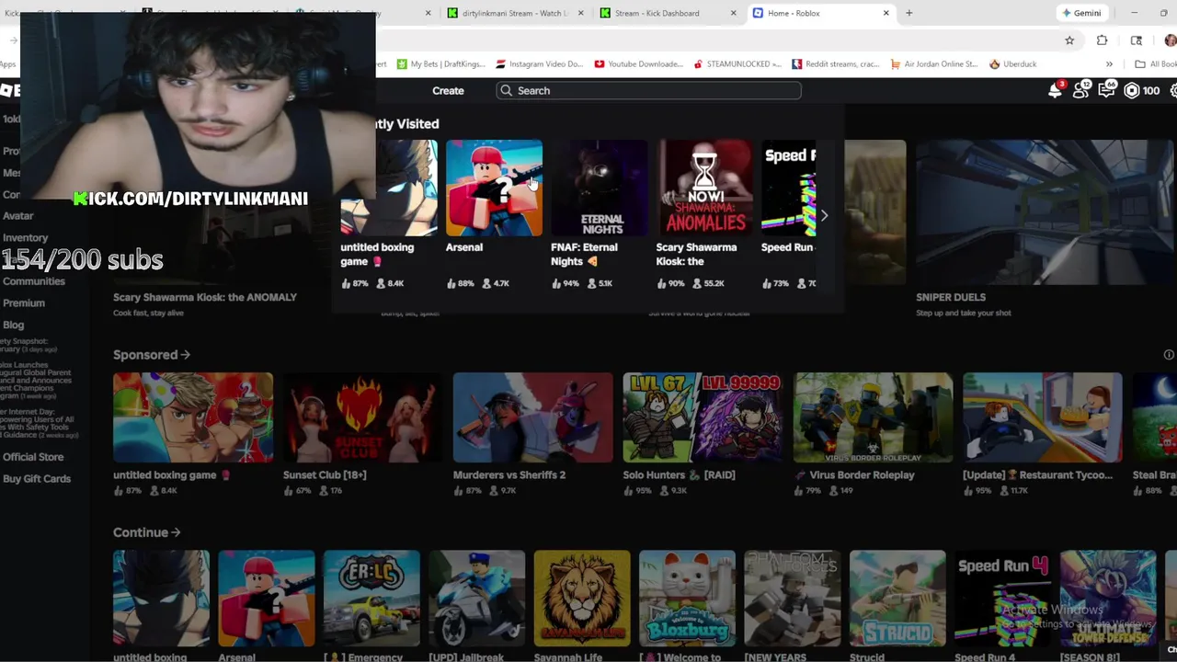Screen dimensions: 1177x662
Task: Open Strucid game thumbnail
Action: pyautogui.click(x=897, y=599)
